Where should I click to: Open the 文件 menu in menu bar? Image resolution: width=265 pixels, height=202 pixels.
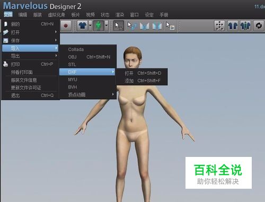pos(8,14)
